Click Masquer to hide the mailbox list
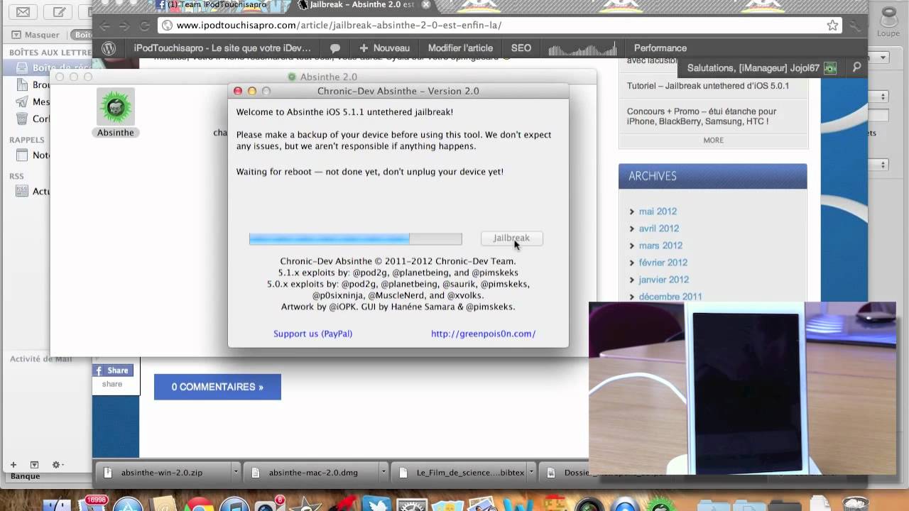The image size is (909, 511). [36, 35]
